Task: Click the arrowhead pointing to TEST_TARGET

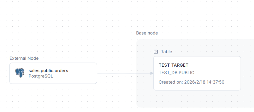Action: coord(152,73)
